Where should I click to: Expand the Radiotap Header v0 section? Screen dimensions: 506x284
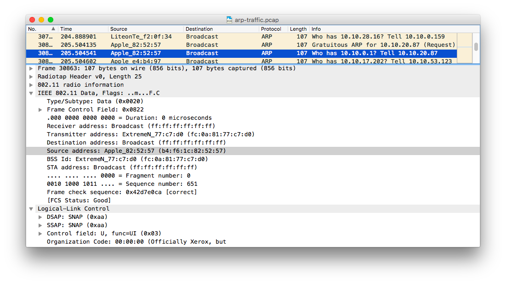[31, 77]
